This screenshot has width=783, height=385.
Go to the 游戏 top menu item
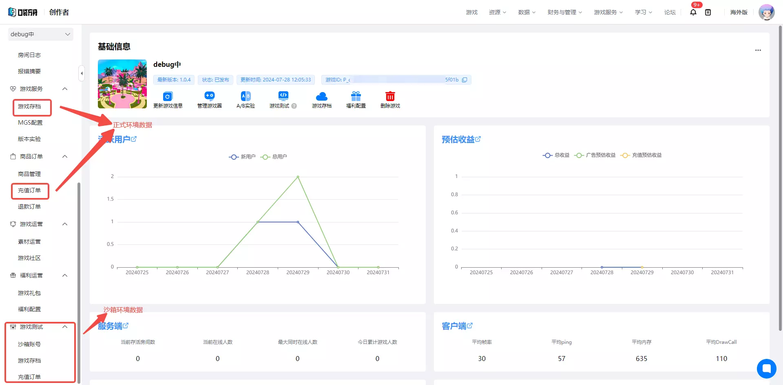coord(472,12)
